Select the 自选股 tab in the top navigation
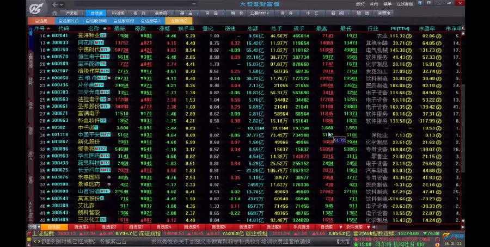The image size is (490, 247). 96,13
